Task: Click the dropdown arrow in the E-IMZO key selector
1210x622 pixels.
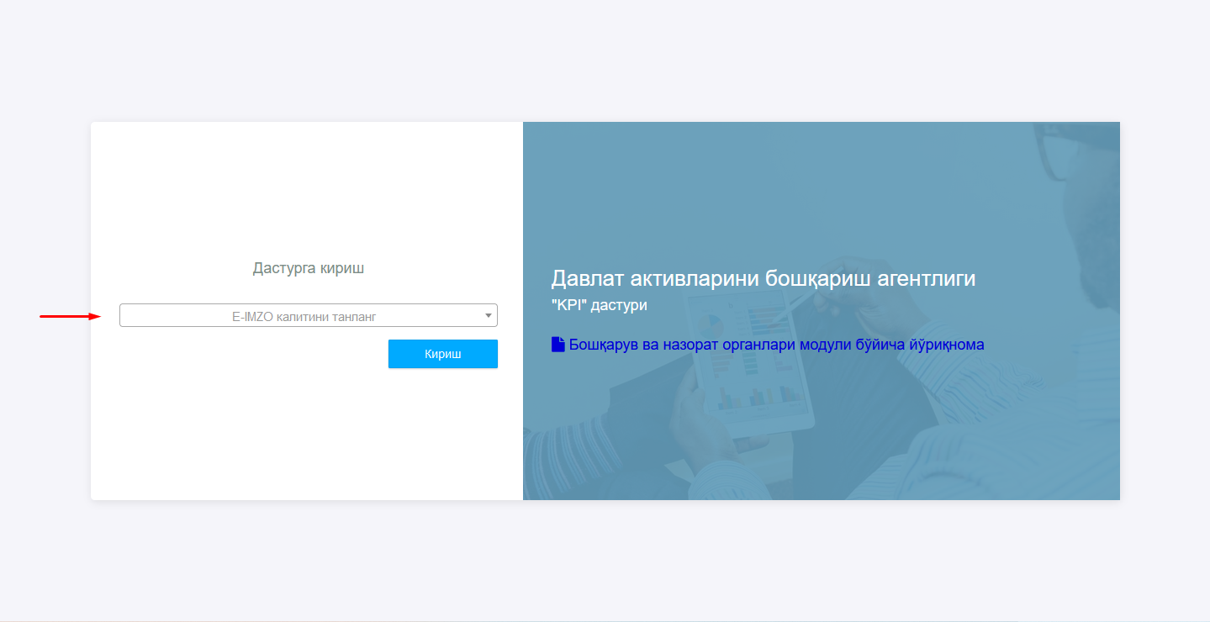Action: click(489, 315)
